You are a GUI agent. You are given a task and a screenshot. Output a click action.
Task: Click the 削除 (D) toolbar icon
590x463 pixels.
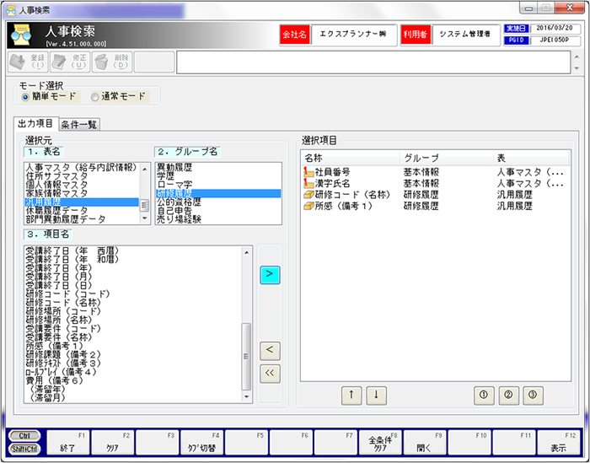click(x=110, y=62)
